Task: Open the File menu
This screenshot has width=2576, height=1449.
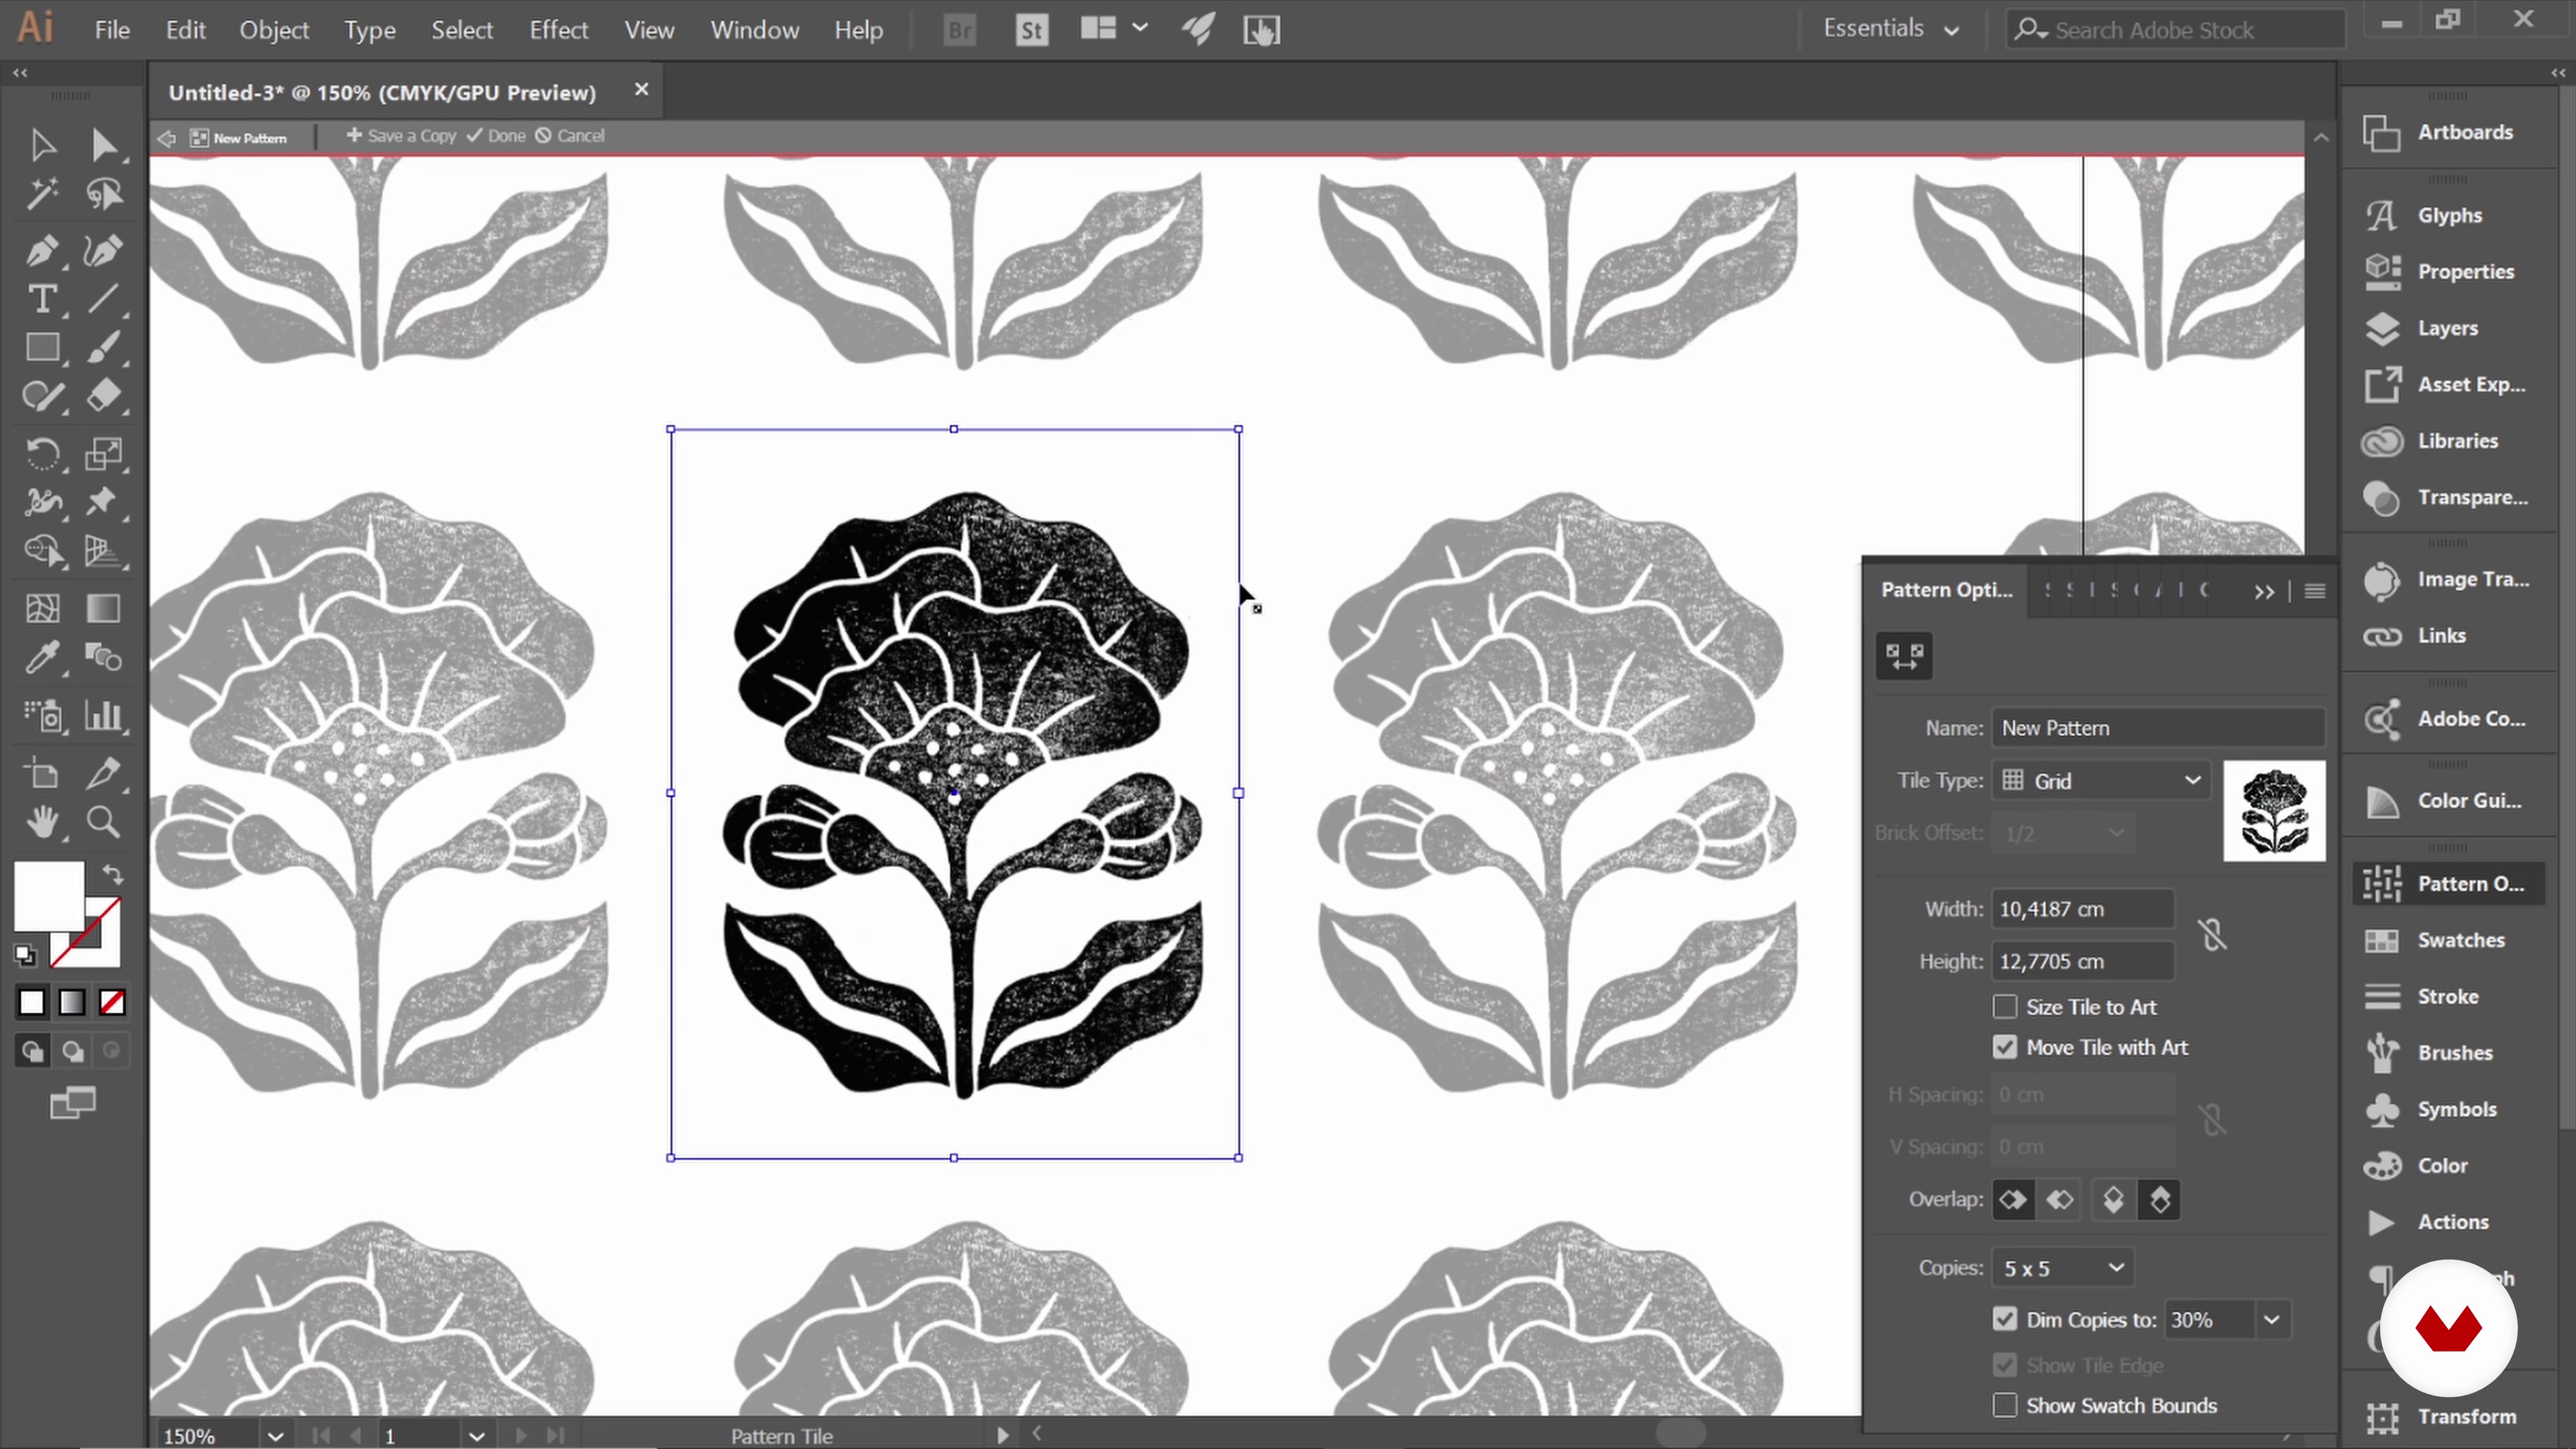Action: tap(112, 30)
